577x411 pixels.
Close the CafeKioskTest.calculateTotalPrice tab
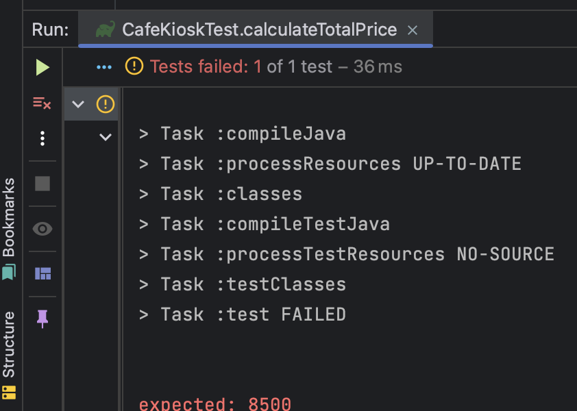(x=413, y=30)
